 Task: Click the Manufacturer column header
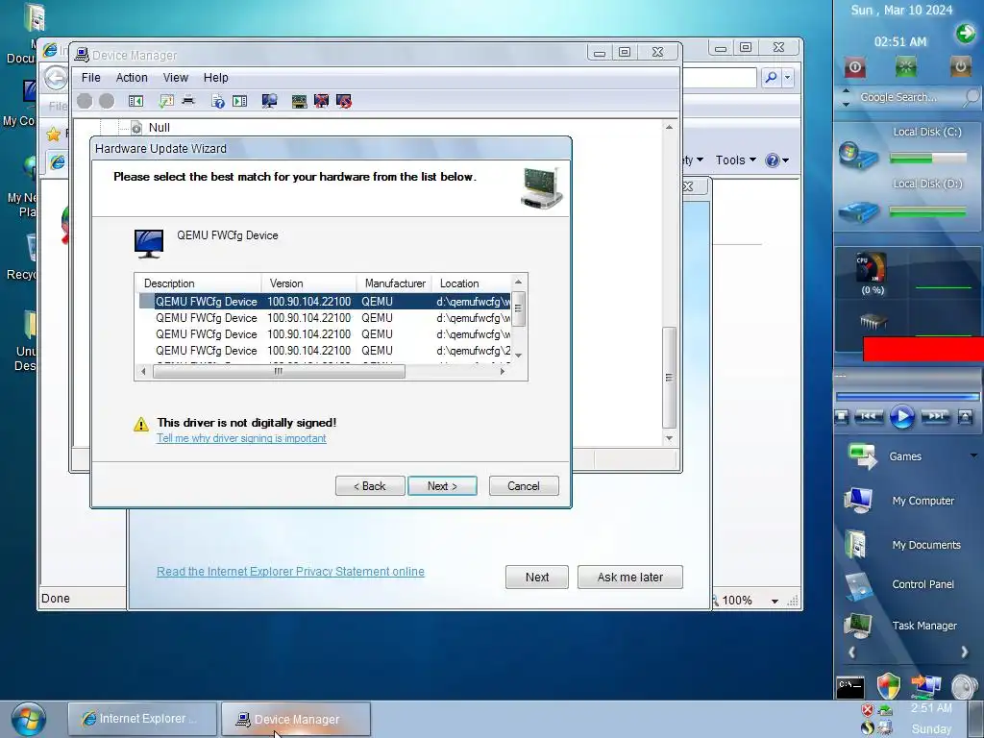[395, 283]
